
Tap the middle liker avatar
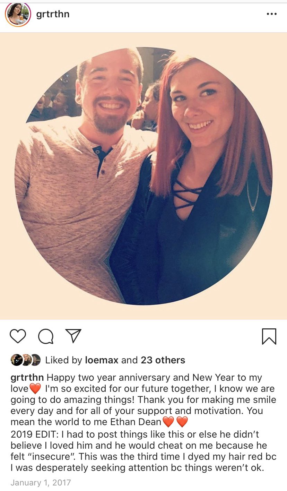click(x=26, y=360)
